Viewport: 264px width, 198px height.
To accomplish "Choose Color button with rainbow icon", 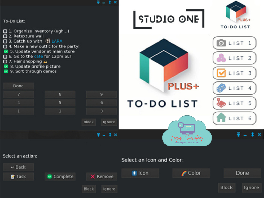I will coord(191,173).
